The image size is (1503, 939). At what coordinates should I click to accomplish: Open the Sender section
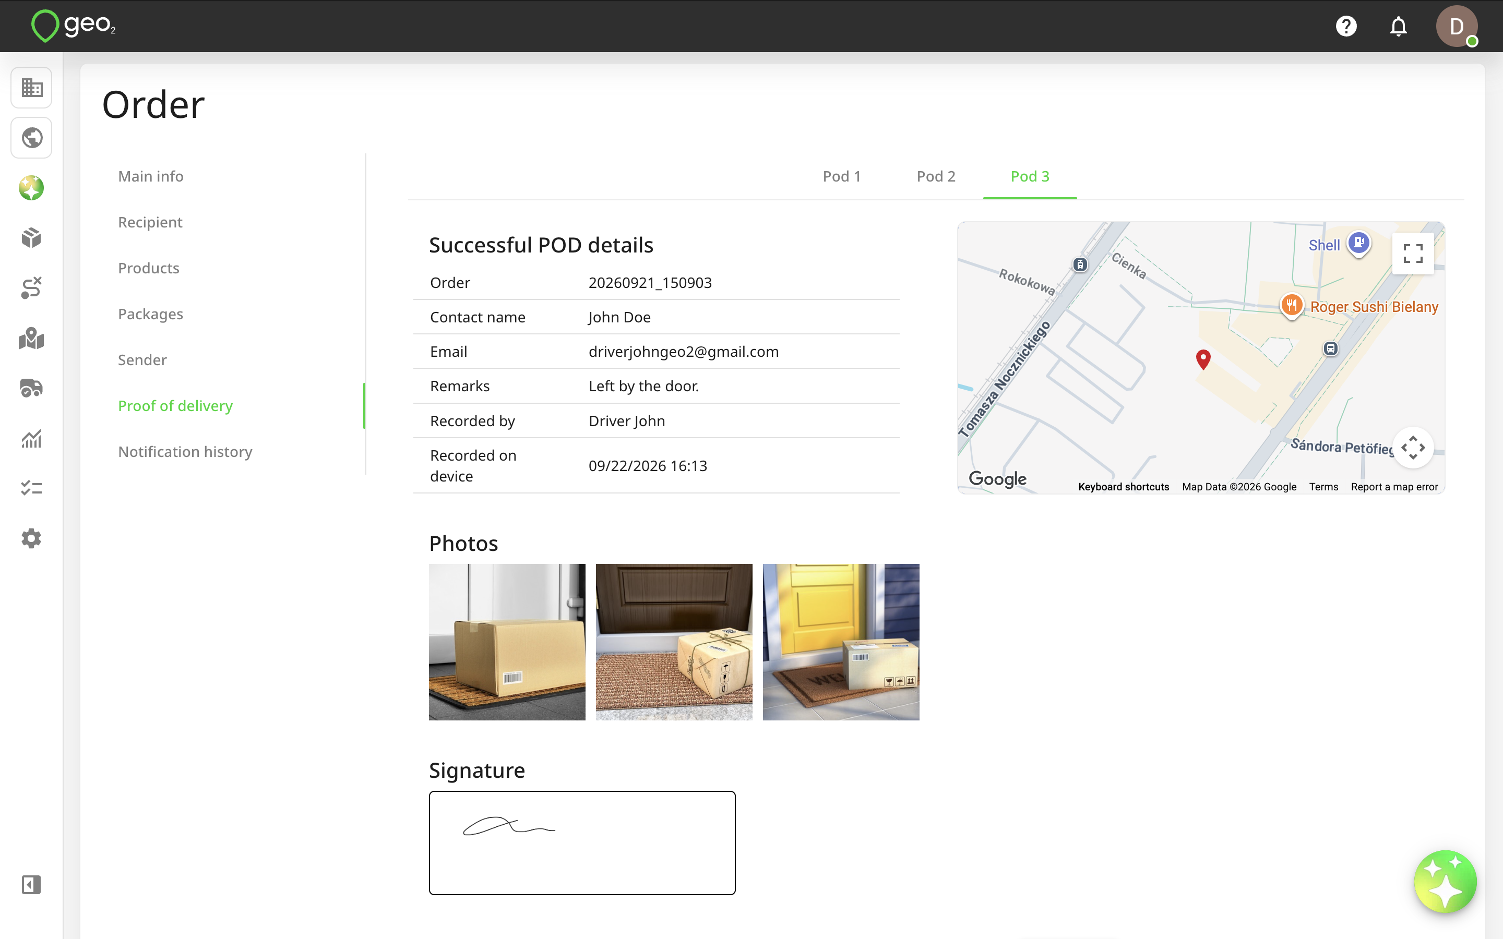point(142,360)
